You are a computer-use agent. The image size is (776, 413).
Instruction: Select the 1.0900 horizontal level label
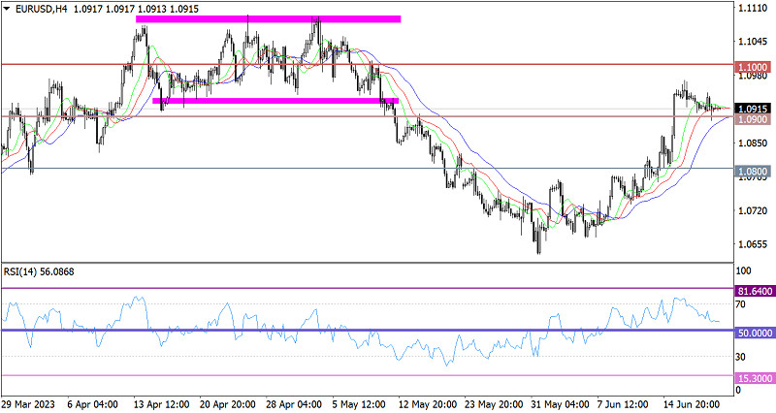point(752,118)
